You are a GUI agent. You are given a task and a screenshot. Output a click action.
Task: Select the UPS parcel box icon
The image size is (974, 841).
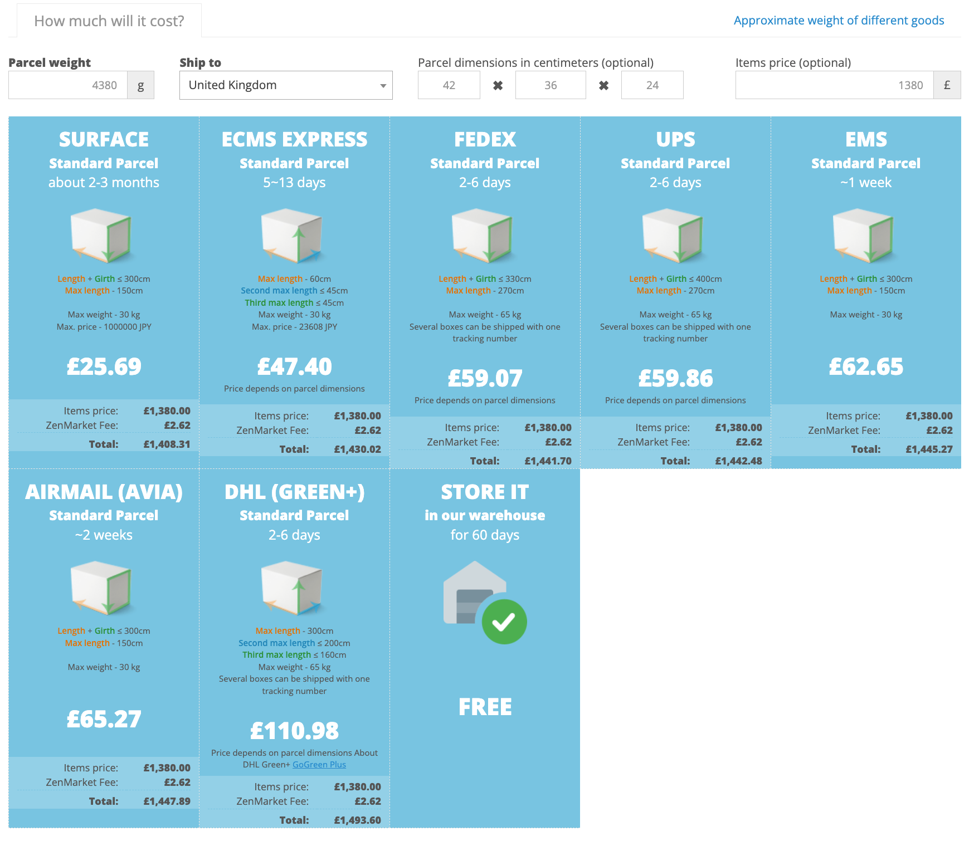click(674, 236)
